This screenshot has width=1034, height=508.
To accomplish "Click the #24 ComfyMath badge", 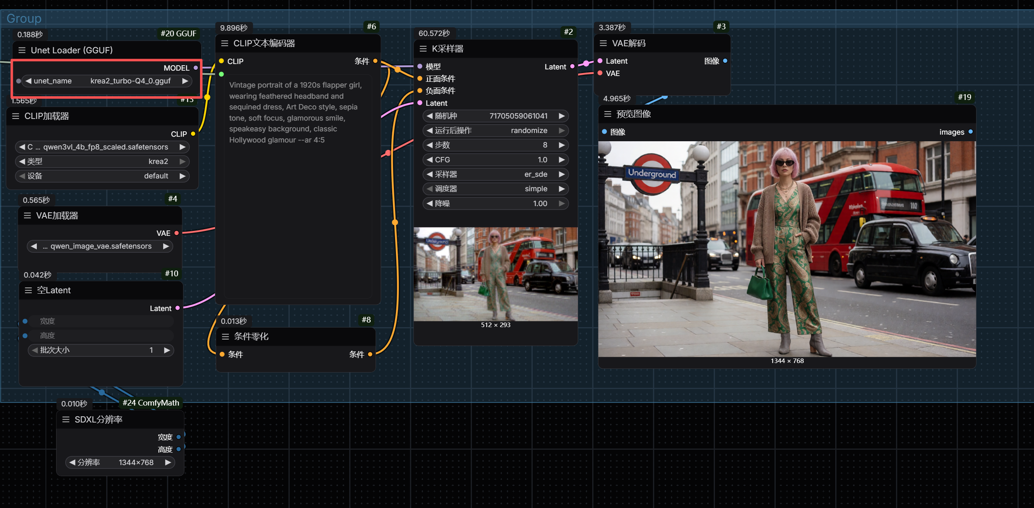I will (x=151, y=403).
